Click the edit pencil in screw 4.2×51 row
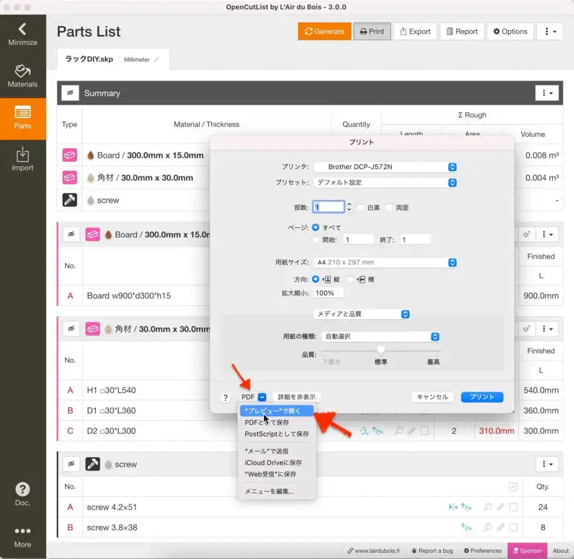574x559 pixels. coord(500,507)
